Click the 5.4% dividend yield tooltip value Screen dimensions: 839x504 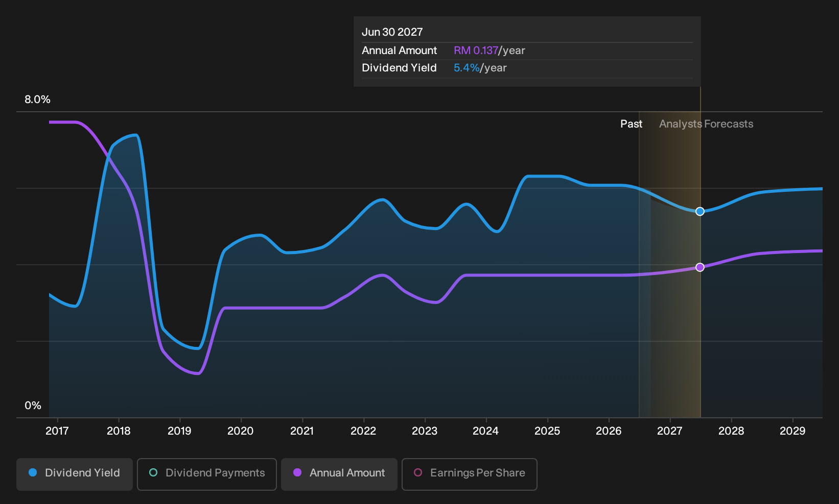tap(467, 68)
